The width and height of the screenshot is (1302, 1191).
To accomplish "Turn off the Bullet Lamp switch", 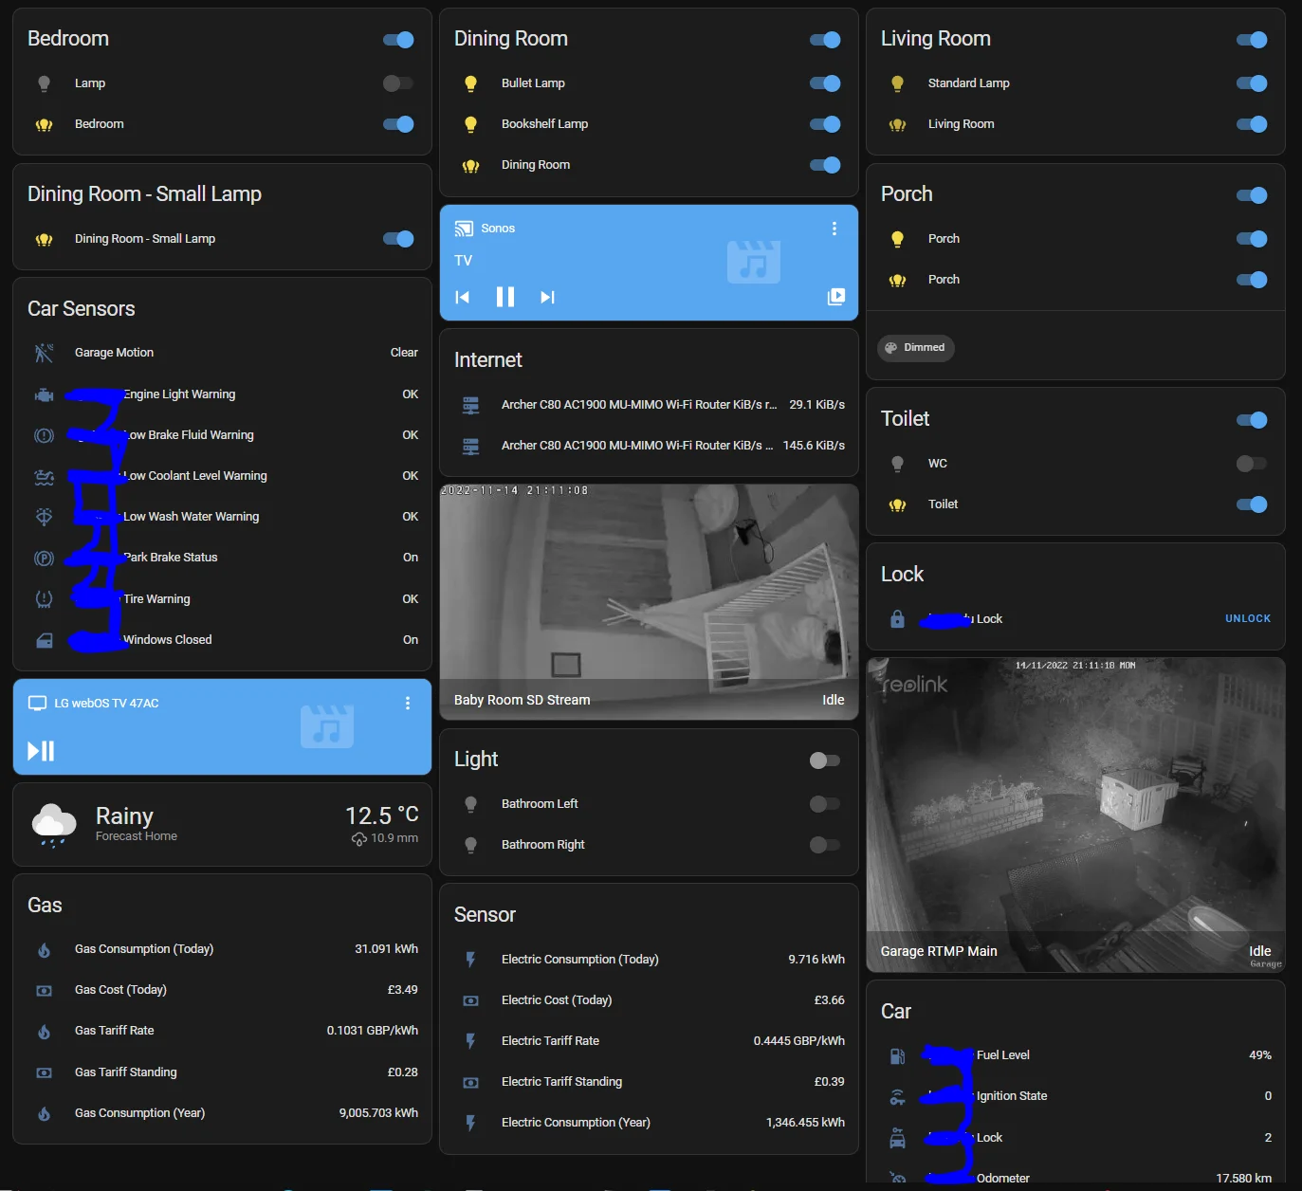I will click(825, 83).
